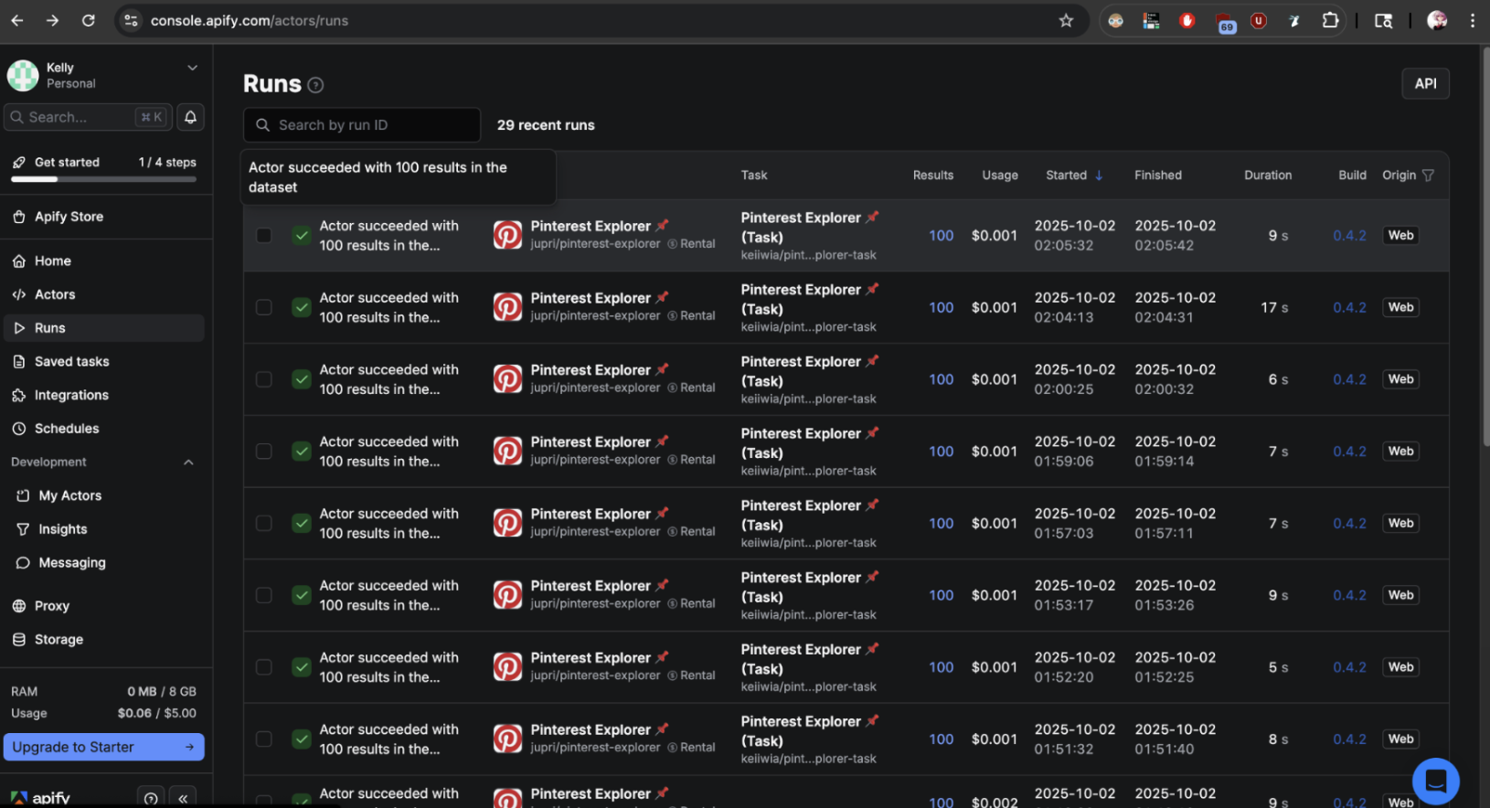Viewport: 1490px width, 808px height.
Task: Open Home in the sidebar
Action: click(x=106, y=260)
